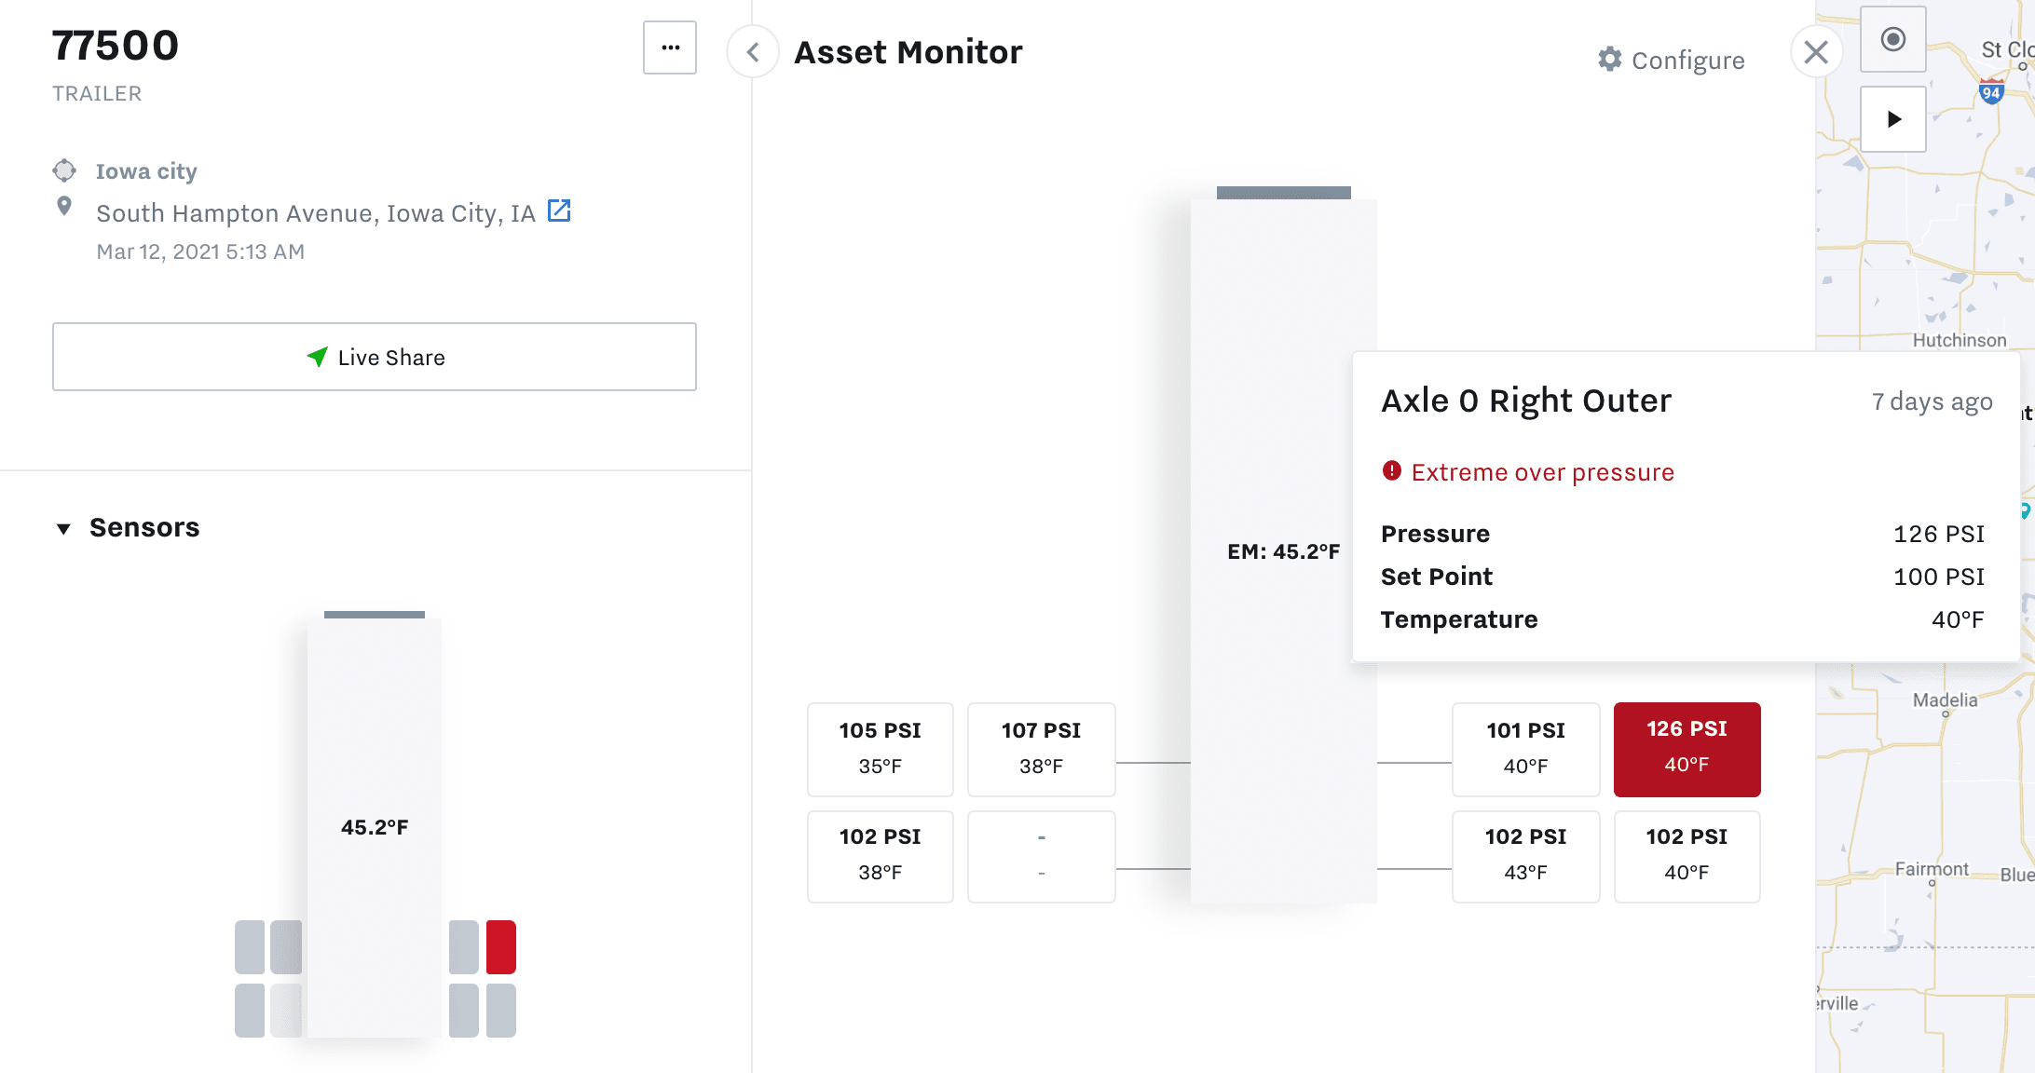Select the 102 PSI 43°F tire tile
Viewport: 2035px width, 1073px height.
1524,855
